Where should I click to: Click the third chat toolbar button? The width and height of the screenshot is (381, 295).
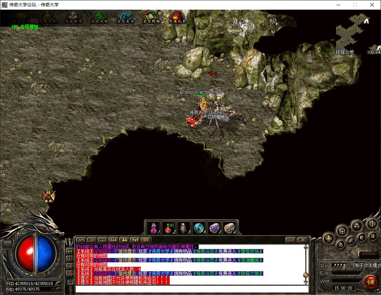(x=102, y=240)
